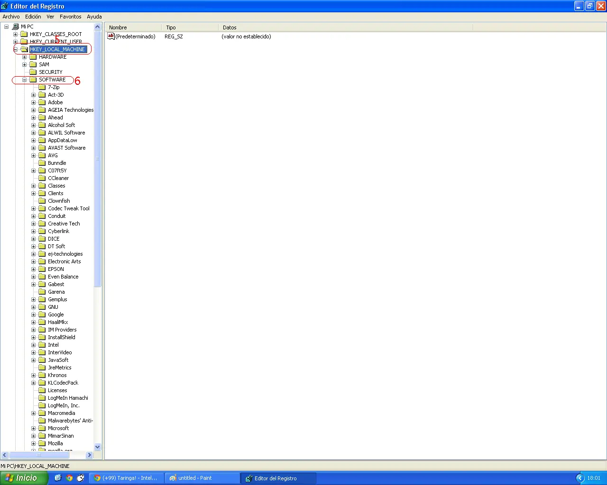Viewport: 607px width, 485px height.
Task: Click the Show Desktop quick launch icon
Action: point(58,478)
